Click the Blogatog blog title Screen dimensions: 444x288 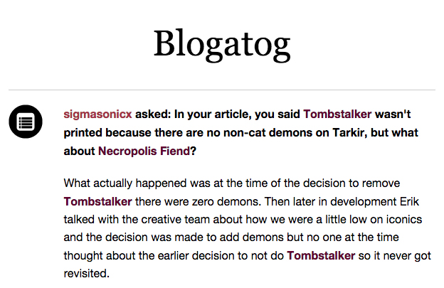[x=221, y=44]
